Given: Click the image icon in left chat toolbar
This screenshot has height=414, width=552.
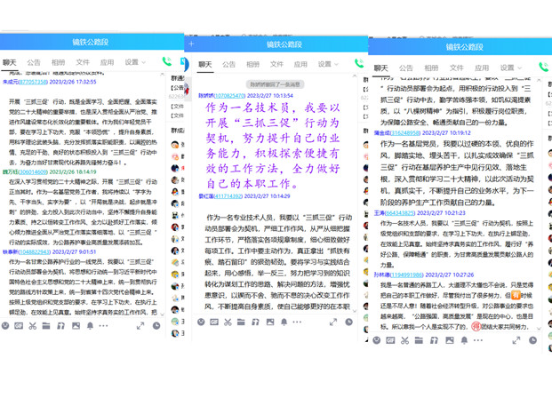Looking at the screenshot, I should pos(76,326).
